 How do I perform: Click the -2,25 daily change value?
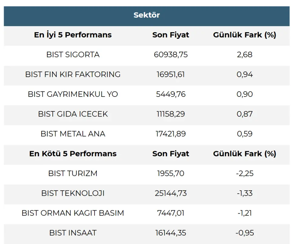click(245, 174)
